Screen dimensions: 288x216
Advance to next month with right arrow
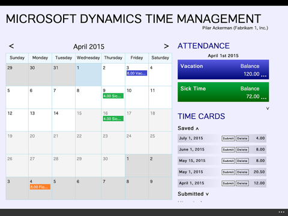click(166, 46)
